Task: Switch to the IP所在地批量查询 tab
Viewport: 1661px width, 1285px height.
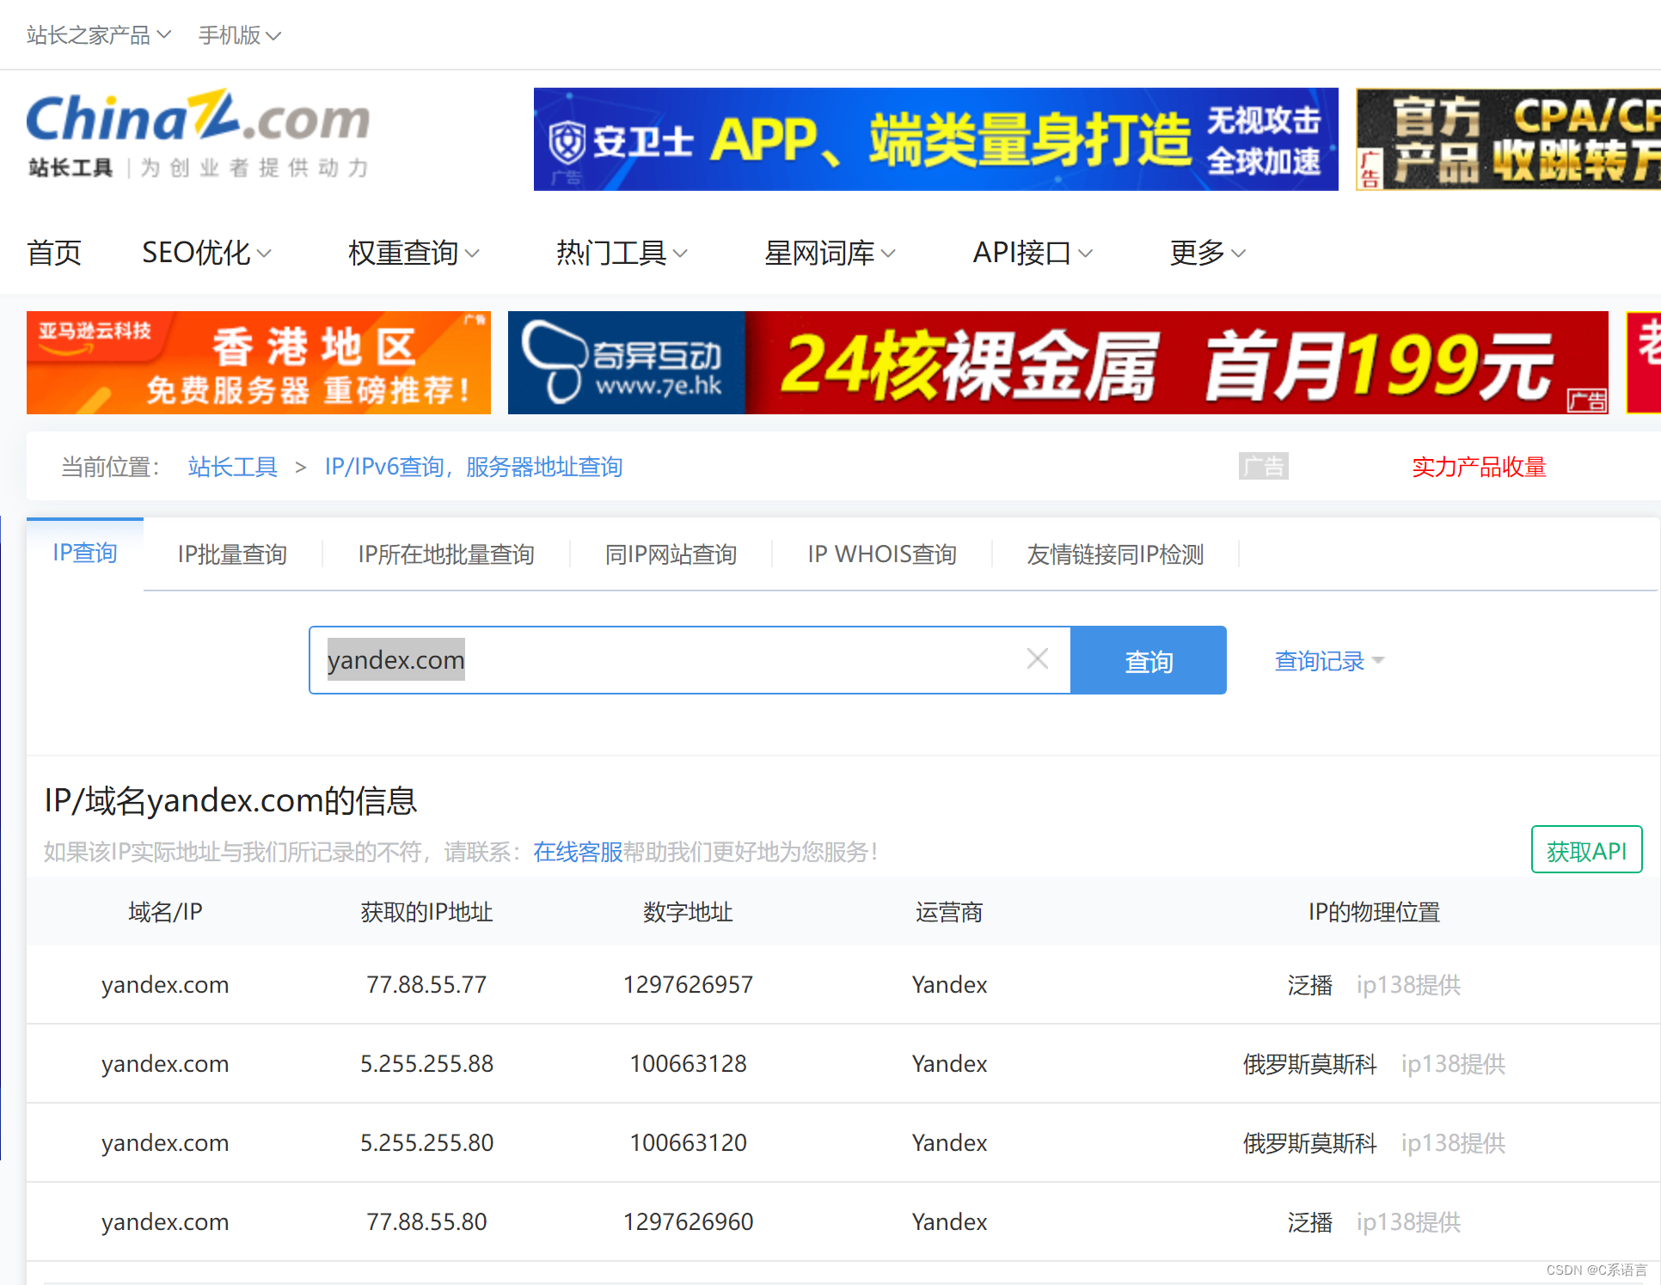Action: pyautogui.click(x=446, y=554)
